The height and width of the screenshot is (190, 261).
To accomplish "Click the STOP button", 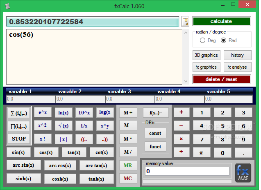I will (x=19, y=139).
